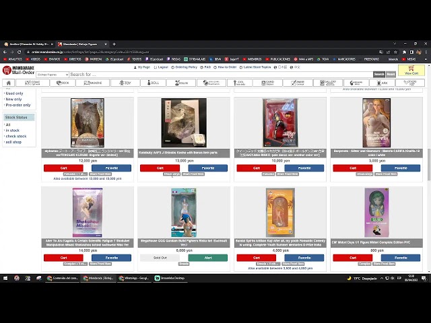Screen dimensions: 431x323
Task: Add the 800 yen Midori Days figure to cart
Action: (353, 258)
